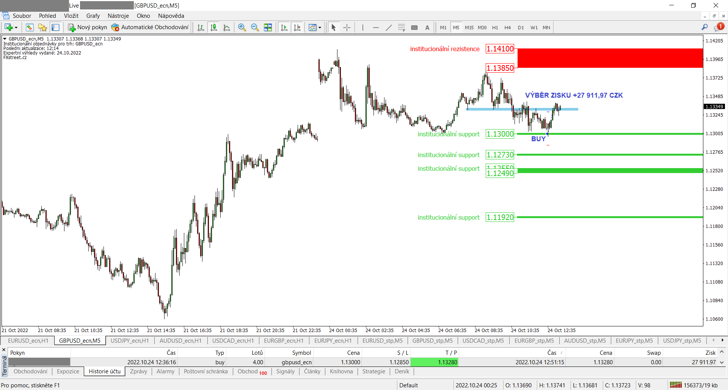Select the Fibonacci retracement tool
728x390 pixels.
[402, 27]
